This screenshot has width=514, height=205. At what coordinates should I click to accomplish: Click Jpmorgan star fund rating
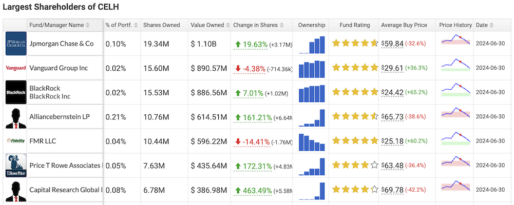355,43
